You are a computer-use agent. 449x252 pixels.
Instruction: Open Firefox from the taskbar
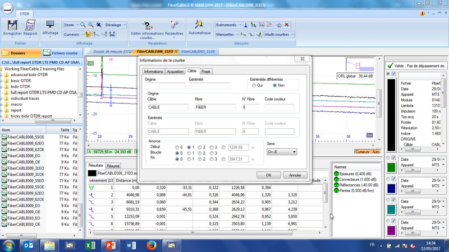(x=151, y=245)
